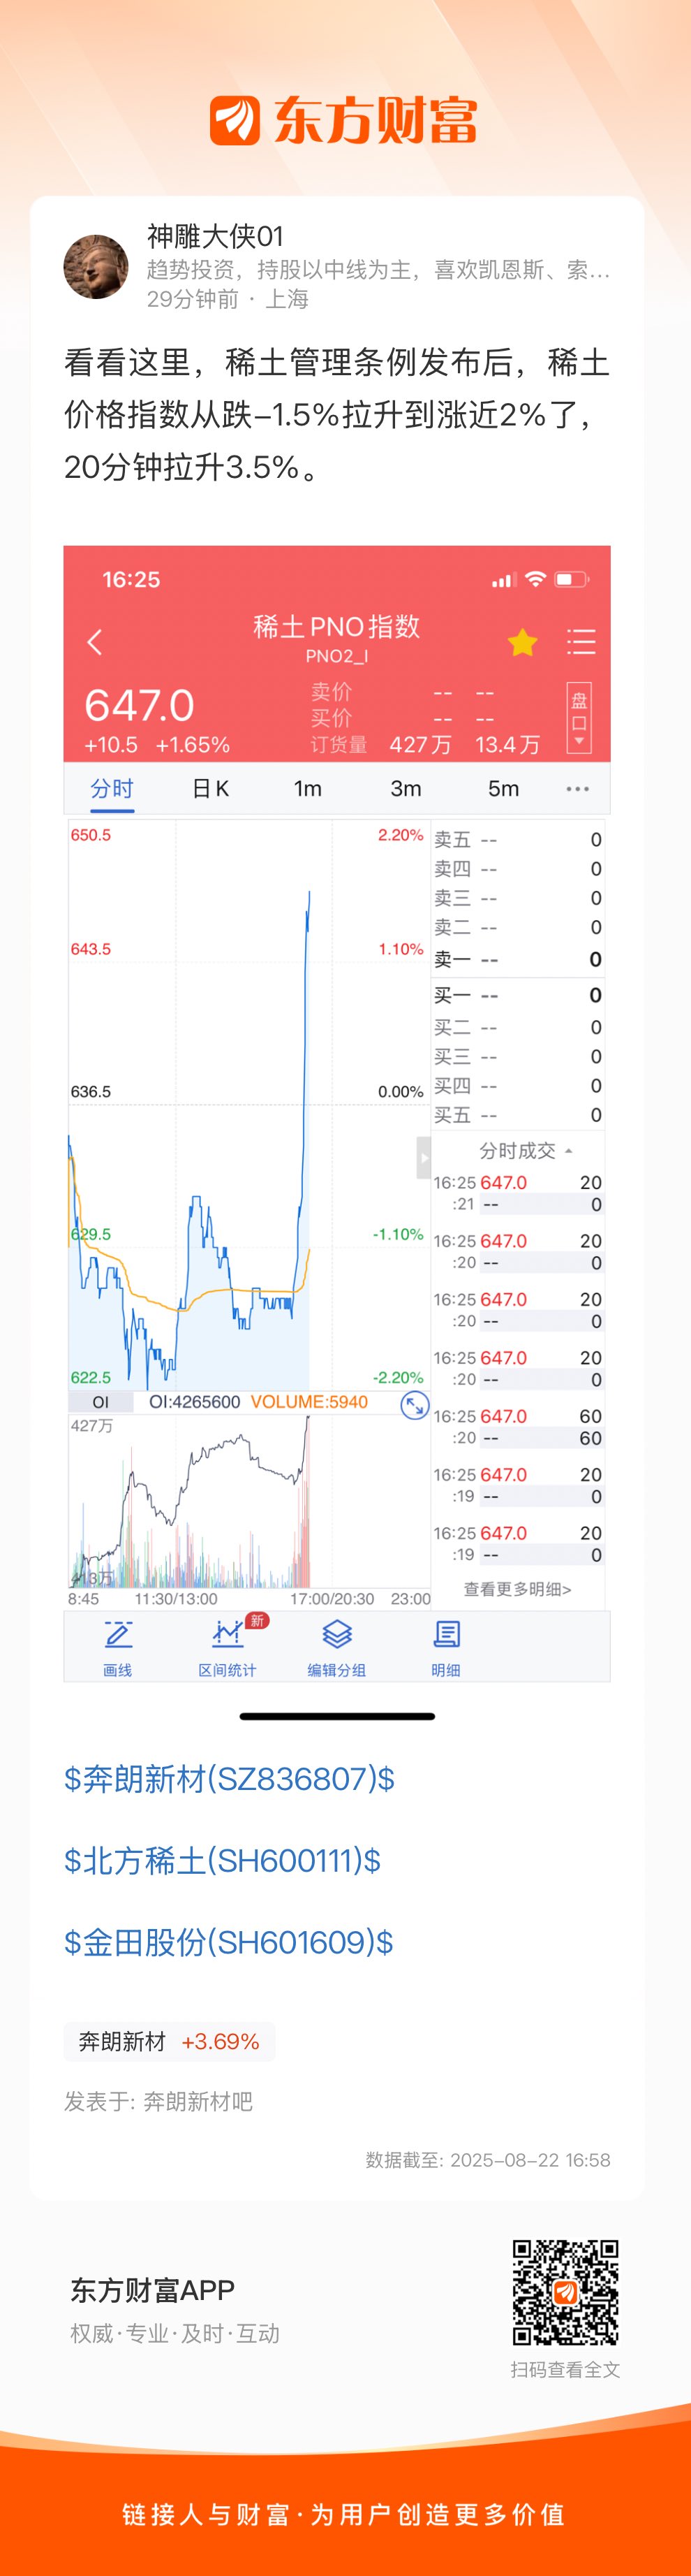Switch to the 日K tab

tap(211, 788)
